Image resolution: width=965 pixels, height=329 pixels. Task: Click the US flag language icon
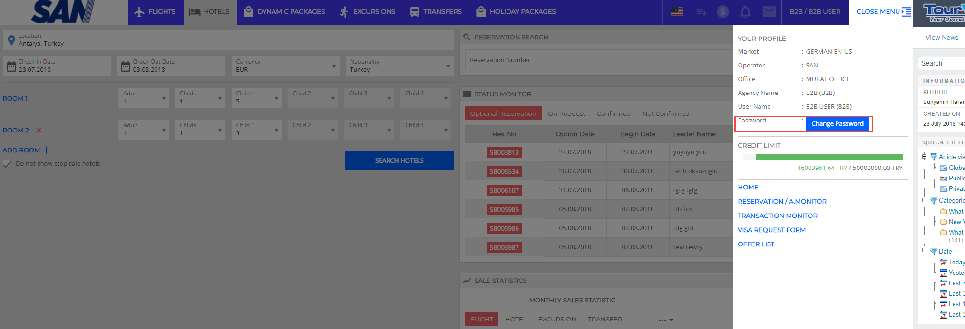coord(677,11)
